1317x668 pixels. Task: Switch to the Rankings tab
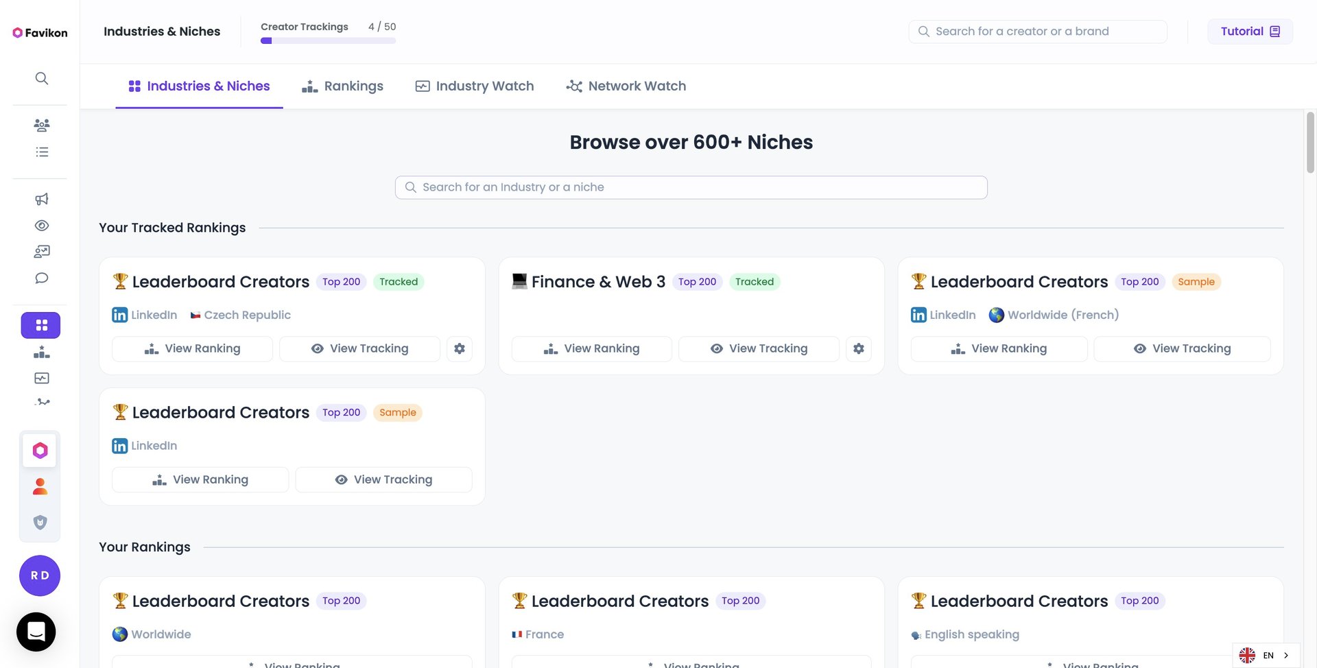342,86
